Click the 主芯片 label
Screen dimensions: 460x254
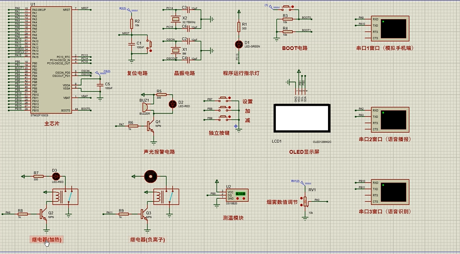[52, 124]
